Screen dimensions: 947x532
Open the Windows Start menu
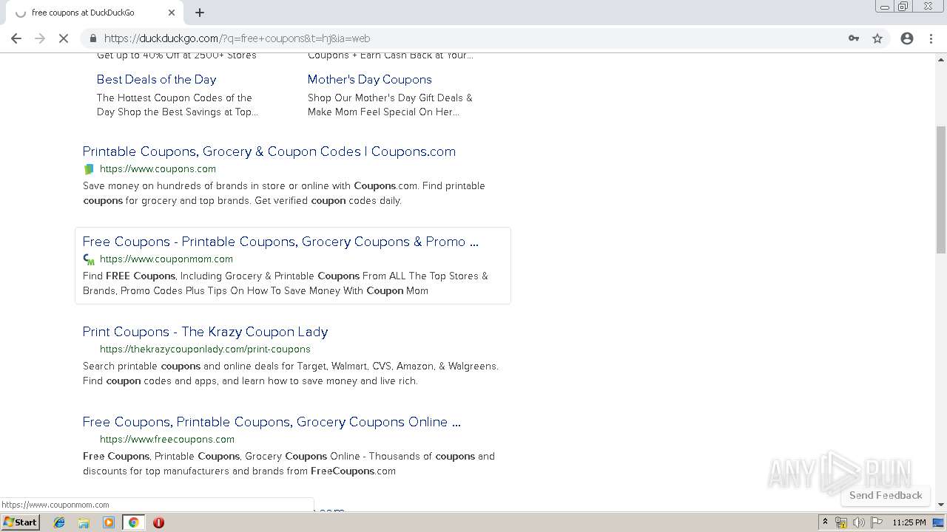click(21, 522)
